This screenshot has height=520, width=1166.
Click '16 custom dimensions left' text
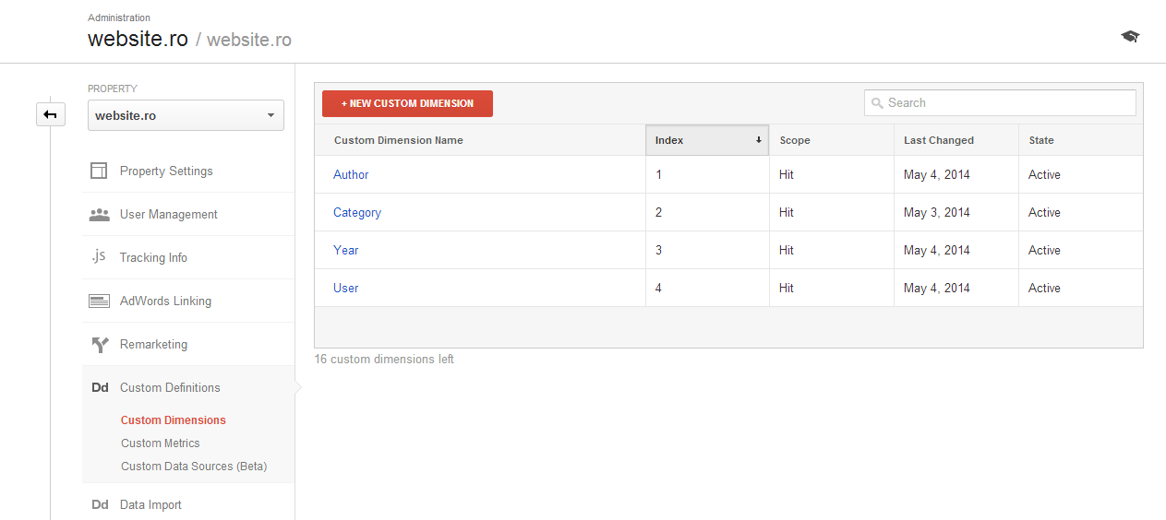384,359
